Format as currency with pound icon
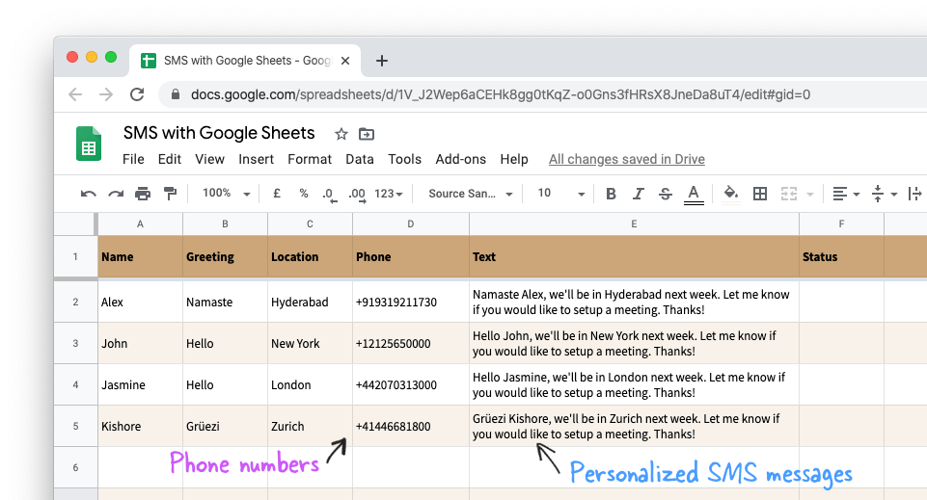Screen dimensions: 927x500 click(x=277, y=193)
